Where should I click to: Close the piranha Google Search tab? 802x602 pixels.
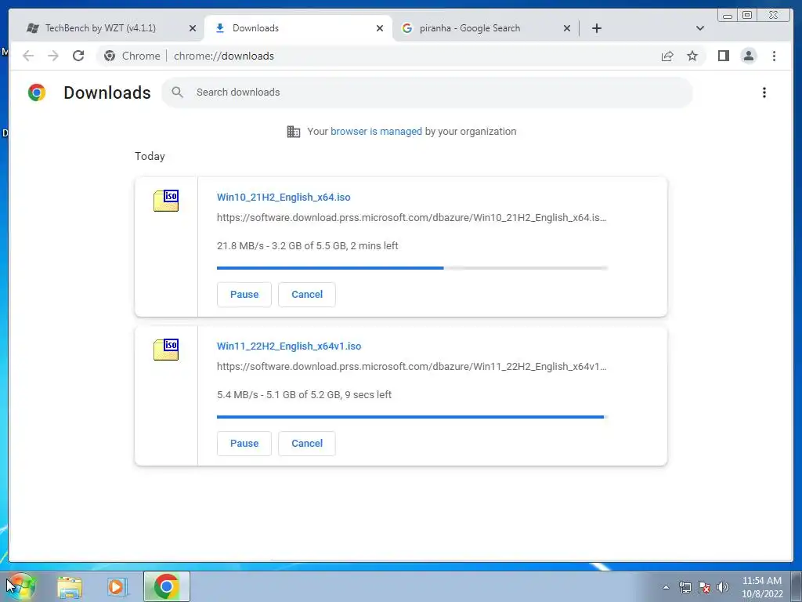coord(567,28)
